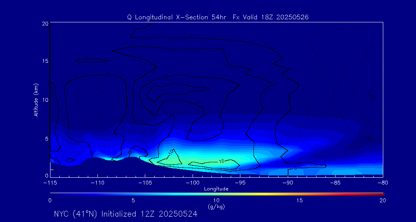Select the -90 longitude tick label
This screenshot has height=222, width=416.
[288, 183]
